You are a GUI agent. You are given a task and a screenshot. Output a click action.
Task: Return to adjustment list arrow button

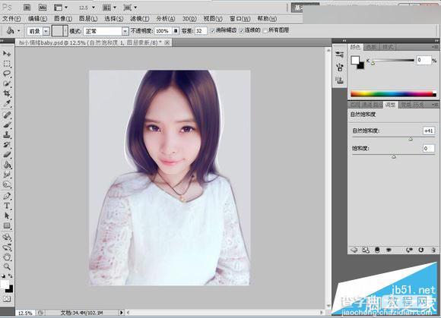coord(354,250)
